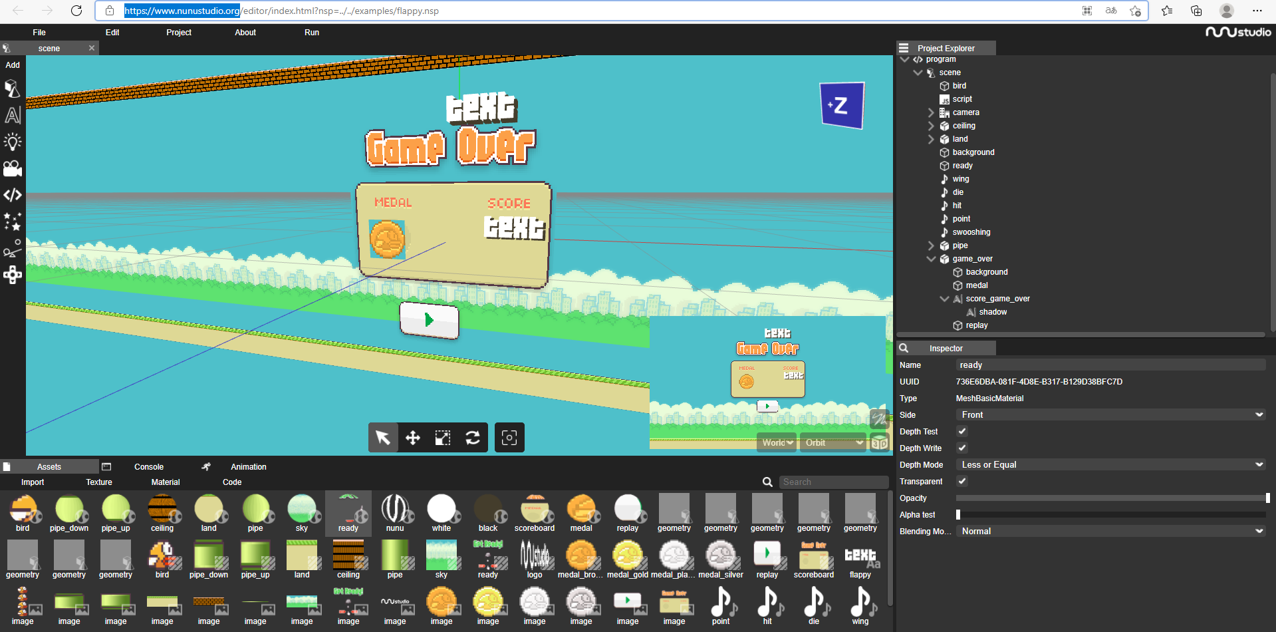Open the Edit menu
1276x632 pixels.
tap(112, 33)
